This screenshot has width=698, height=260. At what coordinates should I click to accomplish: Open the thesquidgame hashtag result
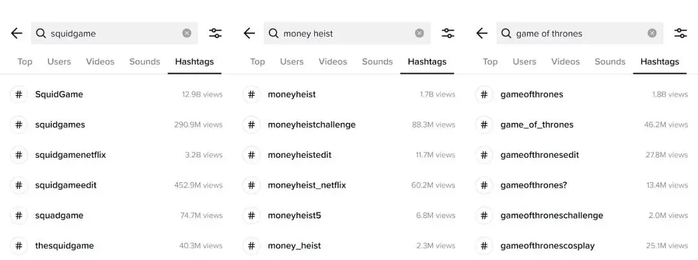116,246
